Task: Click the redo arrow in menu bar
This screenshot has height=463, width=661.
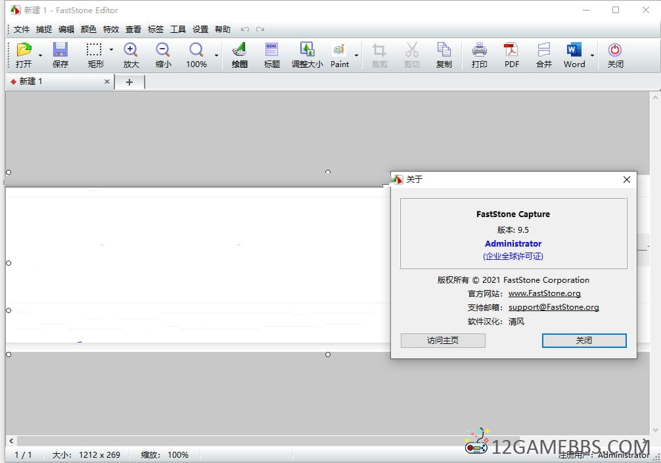Action: pos(260,29)
